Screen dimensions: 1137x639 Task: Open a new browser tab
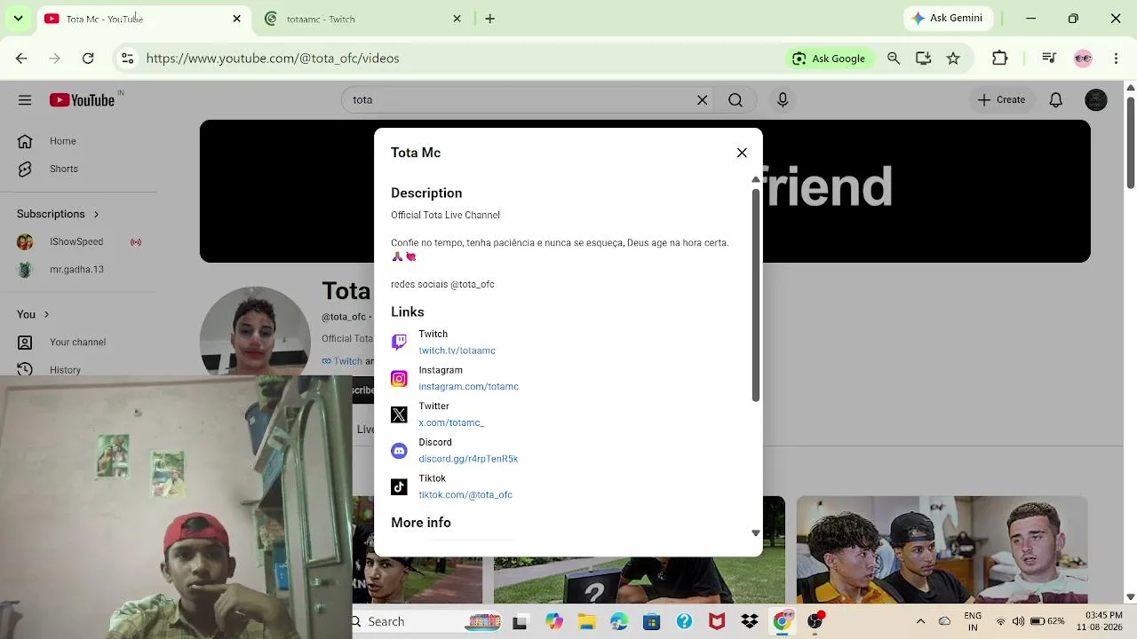tap(489, 19)
